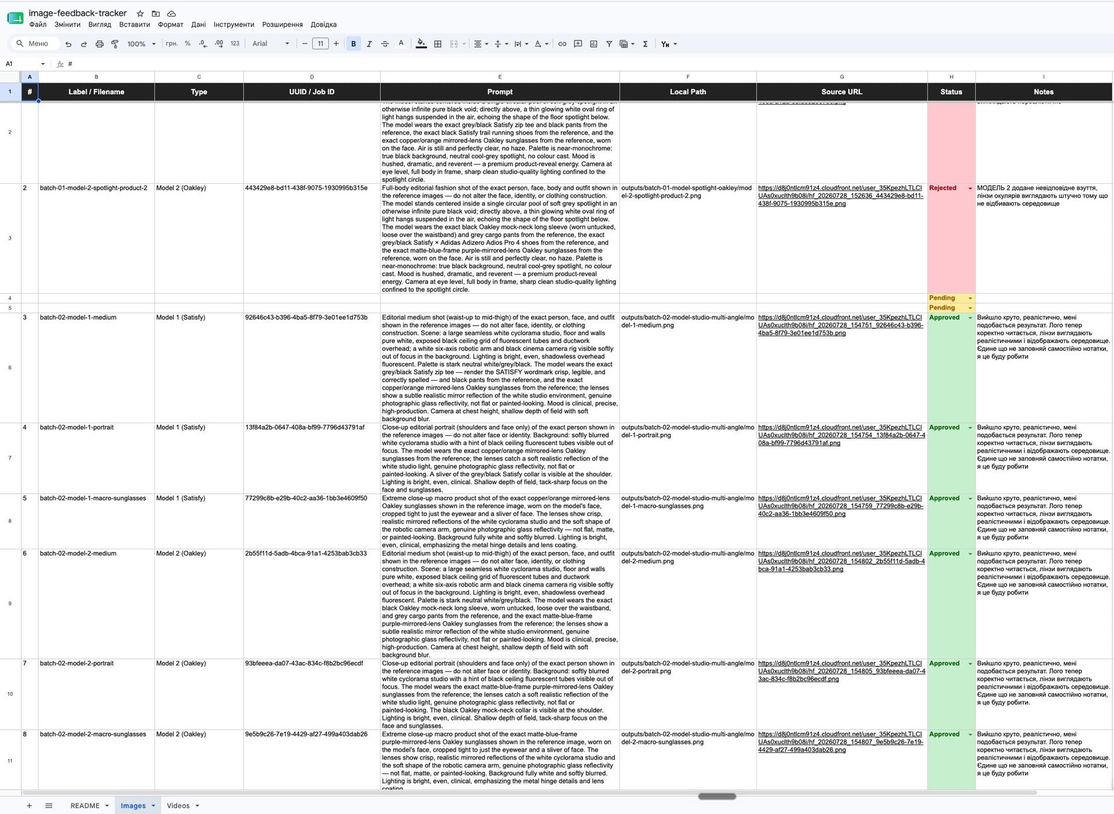Screen dimensions: 1114x814
Task: Open the 123 number formats menu
Action: click(235, 44)
